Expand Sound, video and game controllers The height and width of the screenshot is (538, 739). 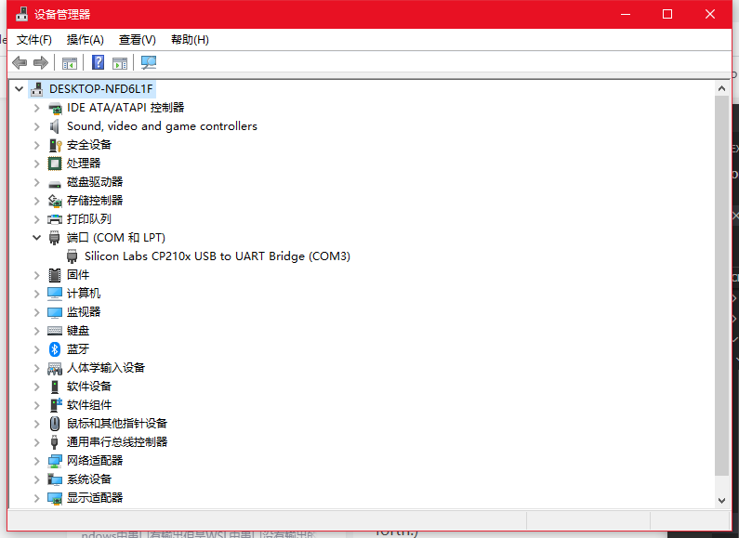tap(37, 126)
